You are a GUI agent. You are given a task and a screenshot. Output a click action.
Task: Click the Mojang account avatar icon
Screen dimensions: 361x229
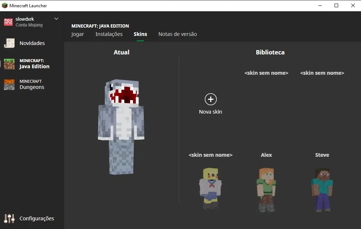tap(8, 22)
